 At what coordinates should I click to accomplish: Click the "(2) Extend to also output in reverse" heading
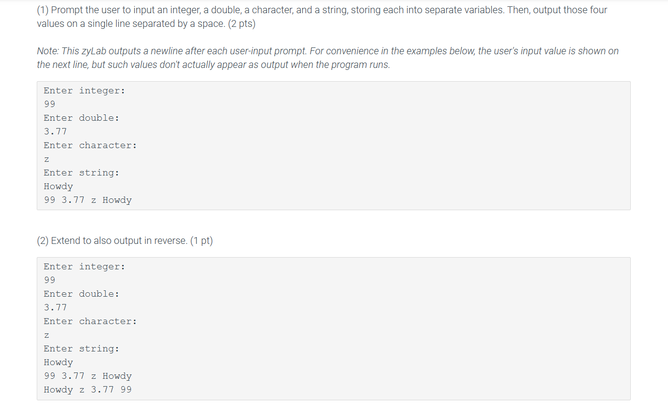coord(125,240)
